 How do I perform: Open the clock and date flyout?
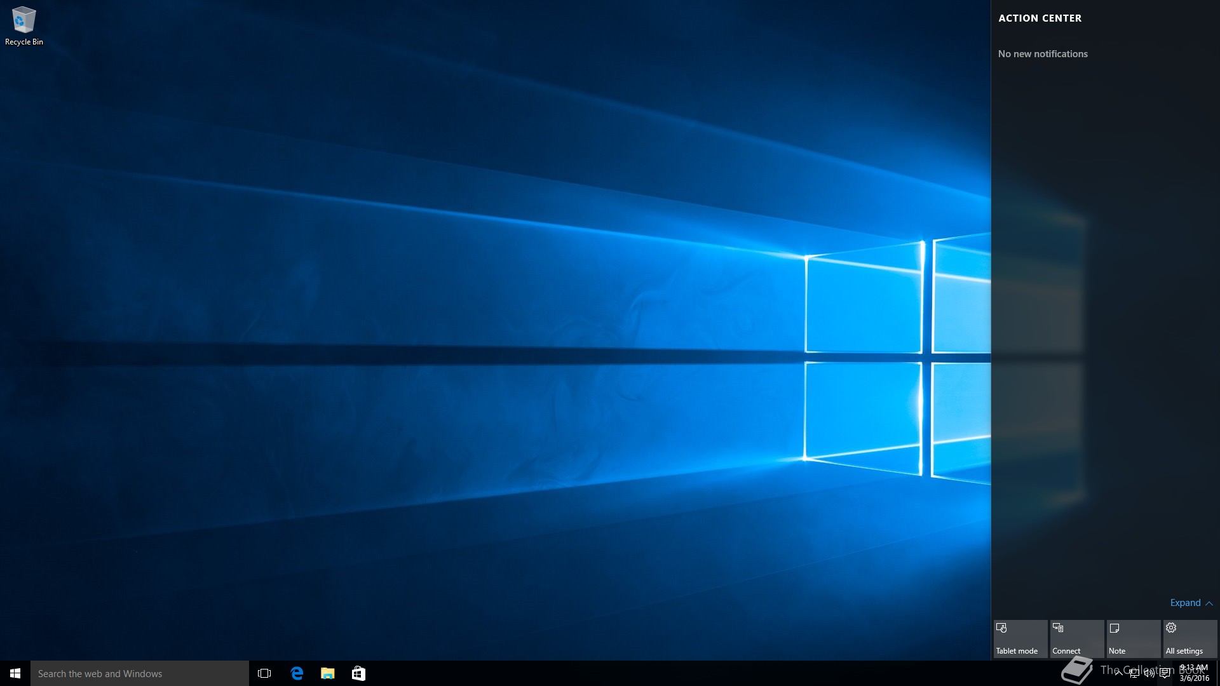click(1194, 673)
